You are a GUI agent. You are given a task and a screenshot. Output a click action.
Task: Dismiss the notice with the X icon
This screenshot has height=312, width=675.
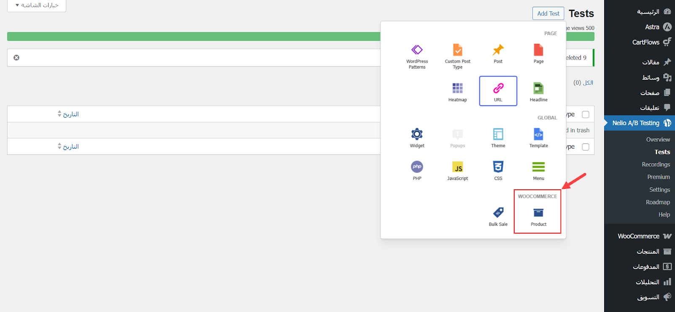(x=16, y=58)
